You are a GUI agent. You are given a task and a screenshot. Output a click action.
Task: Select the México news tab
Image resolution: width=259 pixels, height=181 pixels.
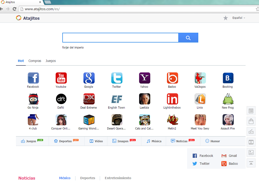click(65, 178)
